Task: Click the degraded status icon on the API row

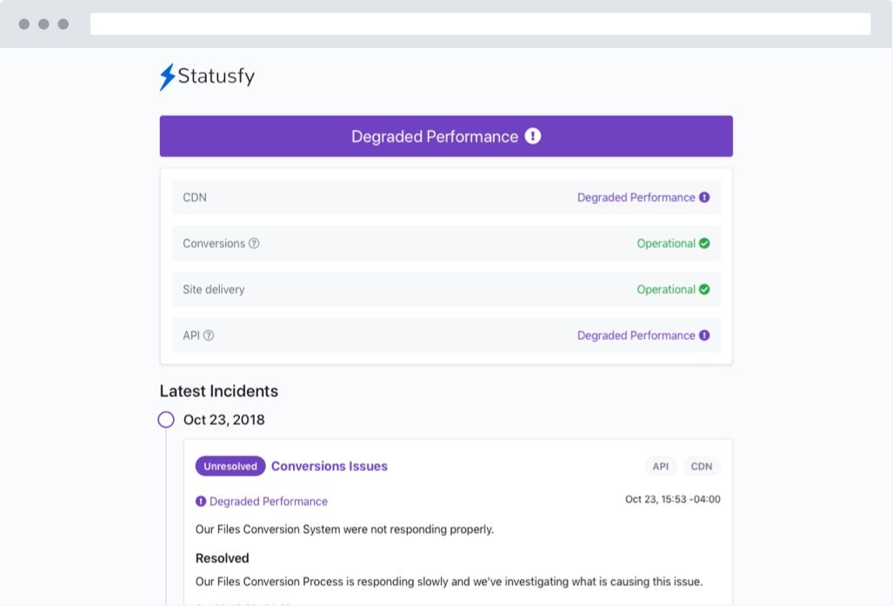Action: 703,336
